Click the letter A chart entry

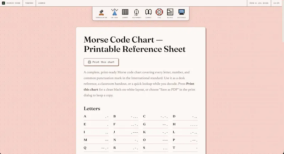click(96, 116)
